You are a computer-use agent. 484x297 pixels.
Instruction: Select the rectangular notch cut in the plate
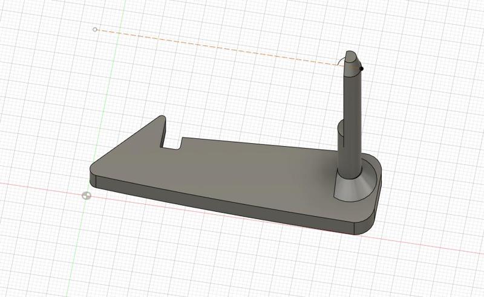point(171,143)
